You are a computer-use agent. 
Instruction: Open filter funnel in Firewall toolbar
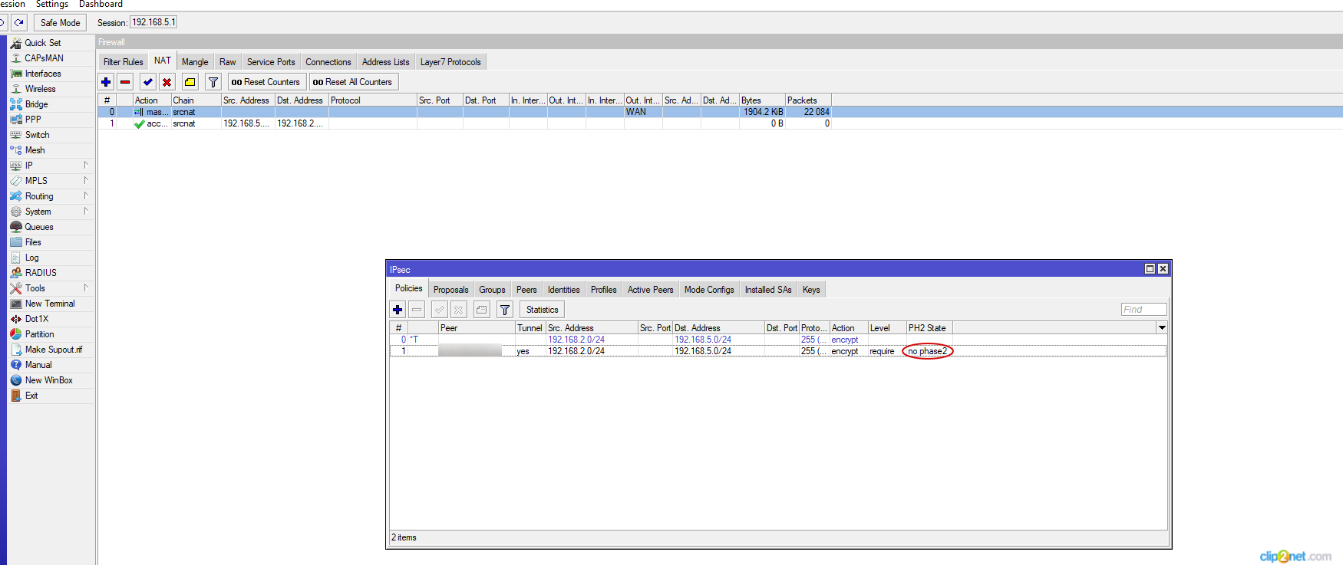pos(213,82)
